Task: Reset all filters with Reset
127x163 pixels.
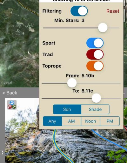Action: (113, 11)
